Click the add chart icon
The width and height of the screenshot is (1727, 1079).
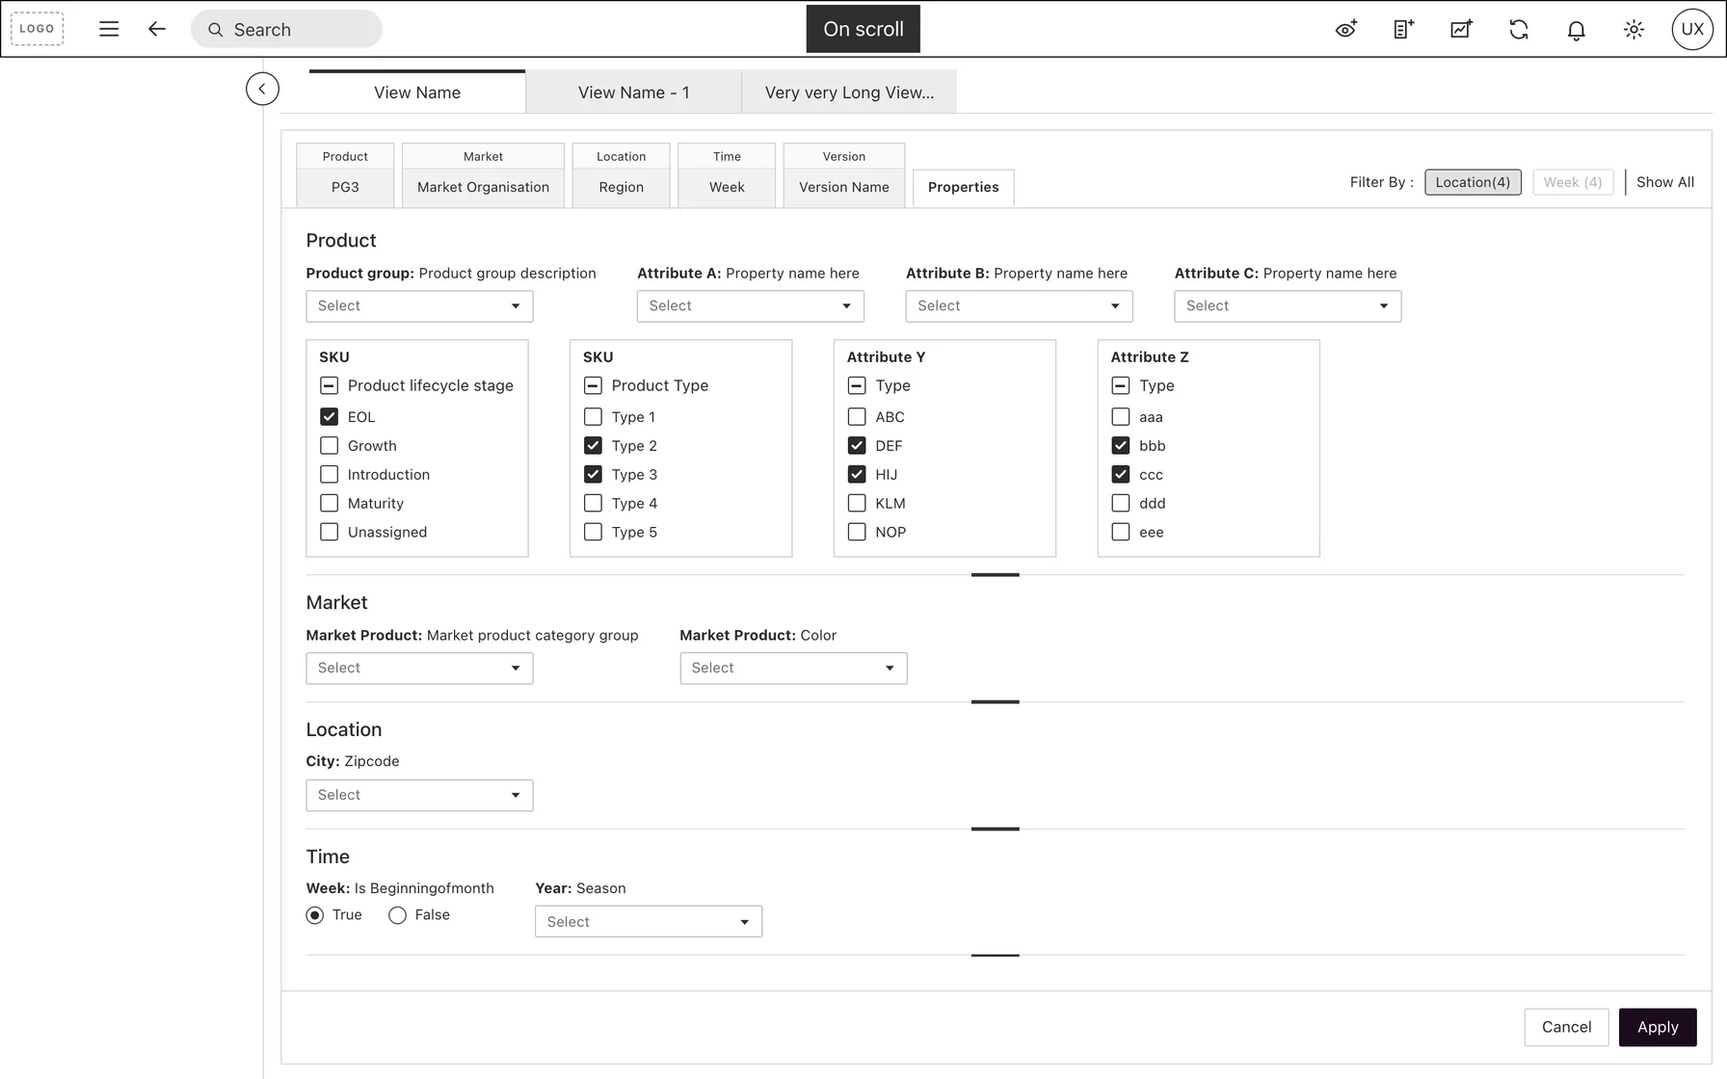point(1461,29)
